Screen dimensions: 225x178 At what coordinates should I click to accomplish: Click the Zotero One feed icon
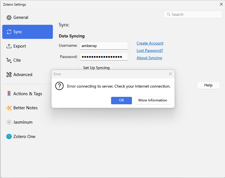click(x=9, y=137)
